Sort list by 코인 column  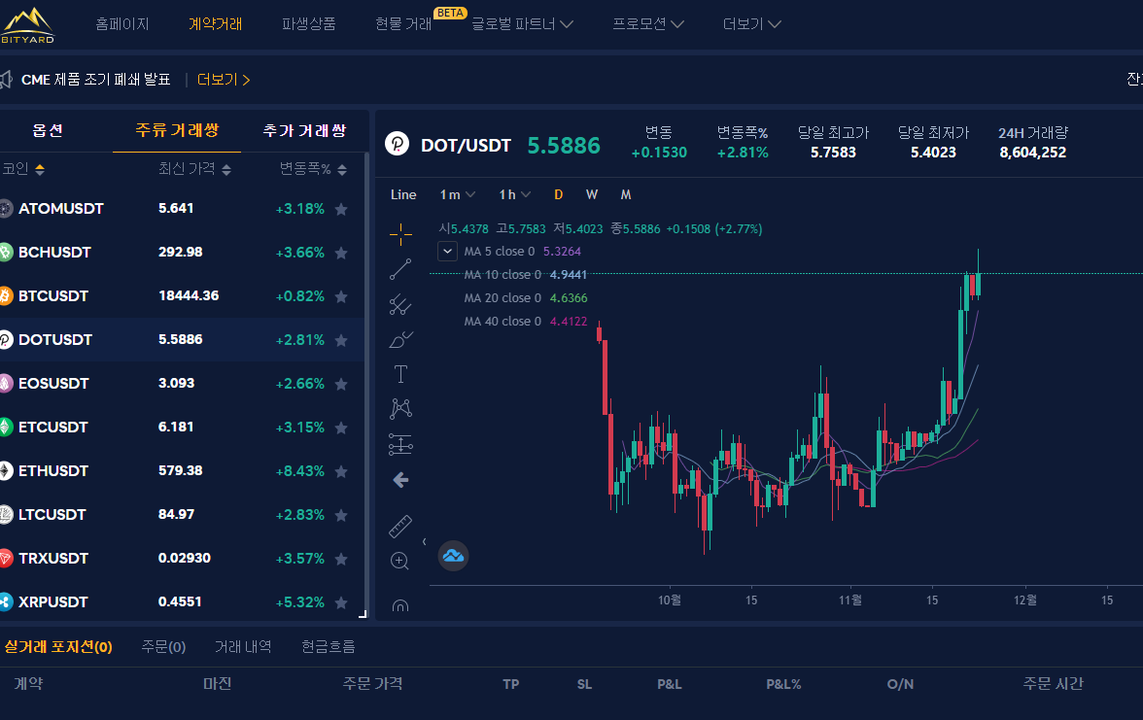click(23, 169)
